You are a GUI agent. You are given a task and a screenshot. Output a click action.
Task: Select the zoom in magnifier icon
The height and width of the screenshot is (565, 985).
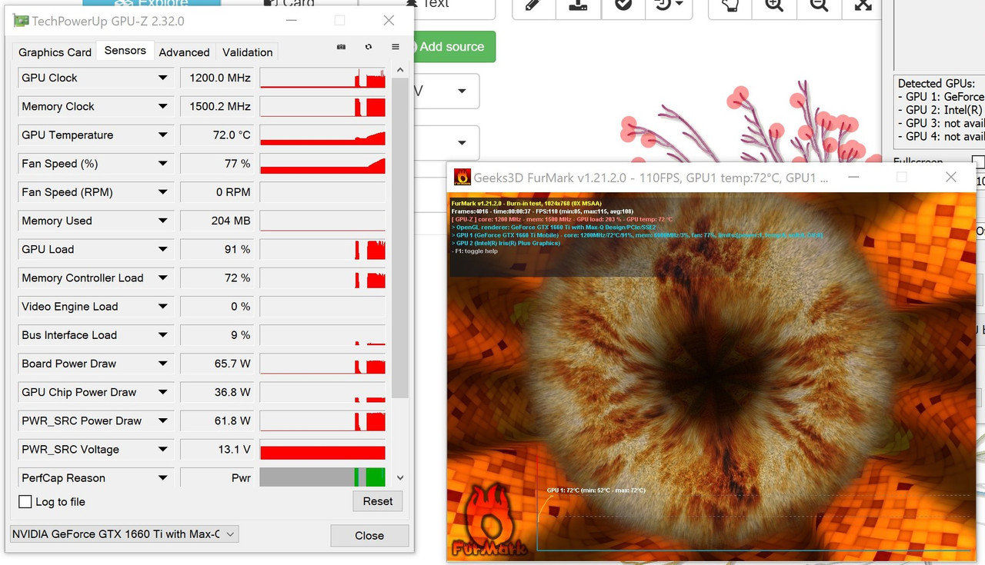(x=774, y=6)
